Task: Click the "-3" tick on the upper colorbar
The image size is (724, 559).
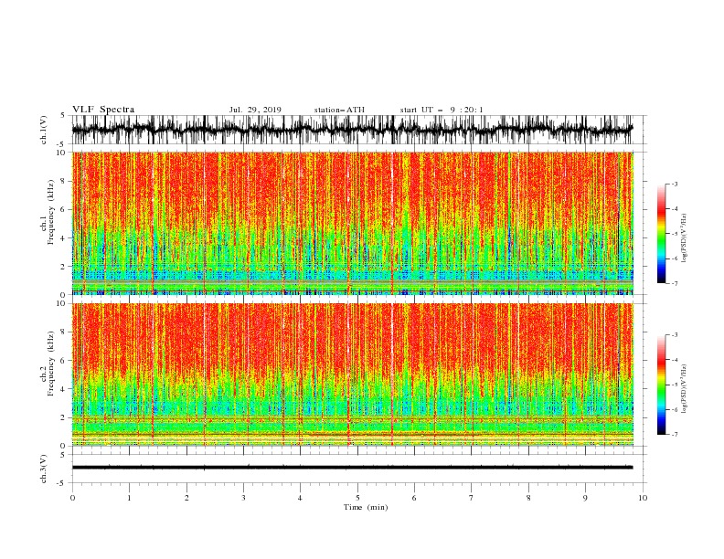Action: 674,184
